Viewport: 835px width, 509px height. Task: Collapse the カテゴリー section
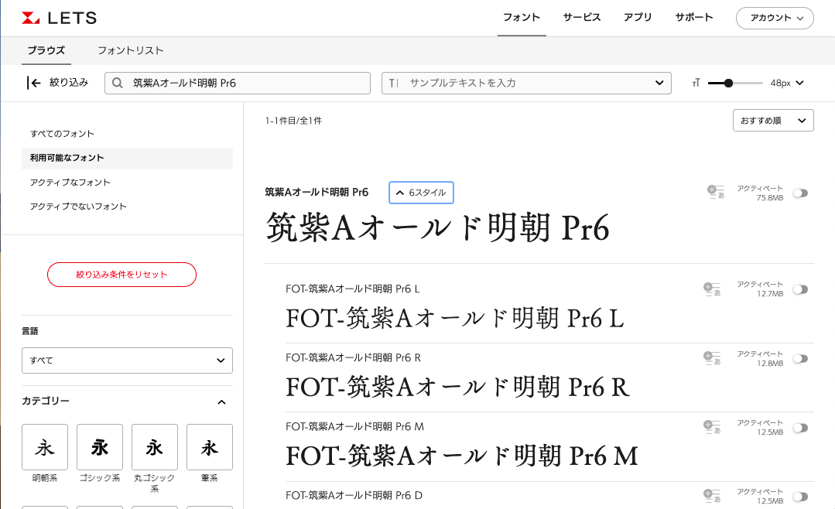[x=221, y=402]
